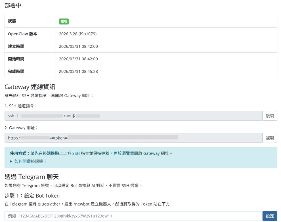Click the 步驟 1：設定 Bot Token heading
Screen dimensions: 281x222
[32, 196]
